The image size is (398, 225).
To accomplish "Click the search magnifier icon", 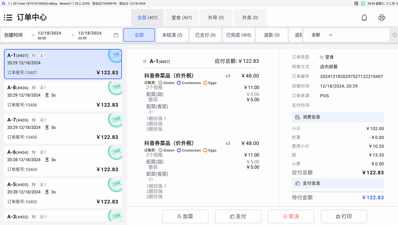I will (395, 35).
